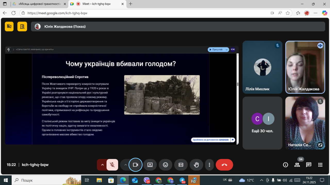
Task: Click the presentation vertical scrollbar
Action: coord(237,84)
